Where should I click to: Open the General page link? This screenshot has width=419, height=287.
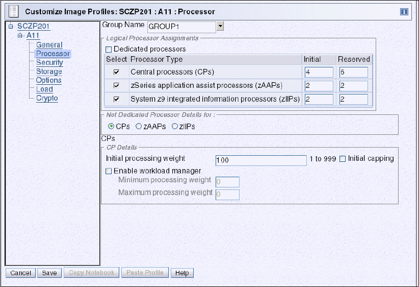[x=49, y=45]
